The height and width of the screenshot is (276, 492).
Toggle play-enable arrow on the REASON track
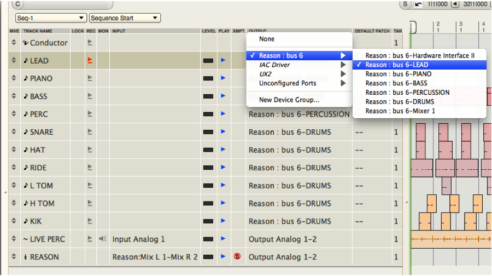pos(223,256)
